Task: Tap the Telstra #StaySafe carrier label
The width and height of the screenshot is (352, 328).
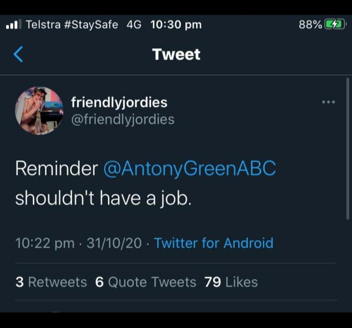Action: click(x=72, y=25)
